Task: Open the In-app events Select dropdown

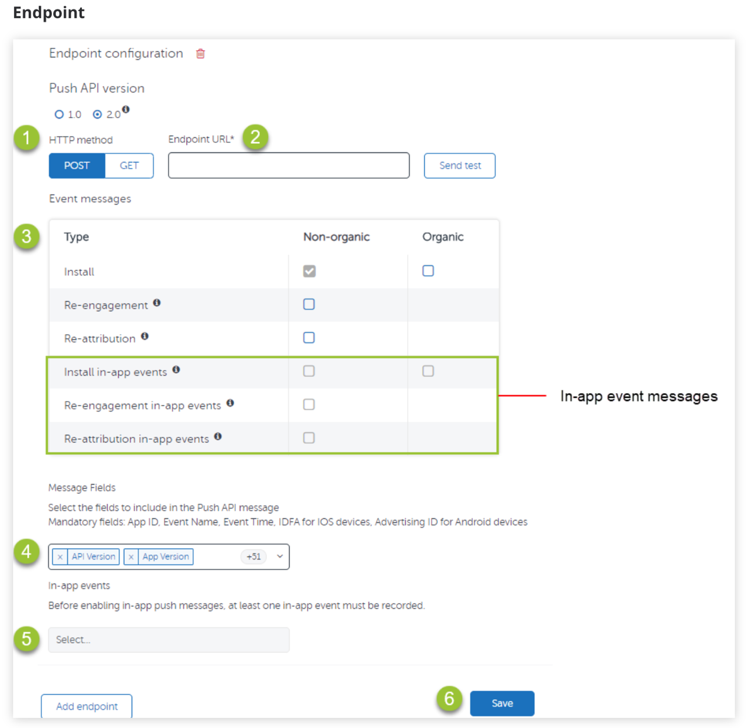Action: click(x=169, y=640)
